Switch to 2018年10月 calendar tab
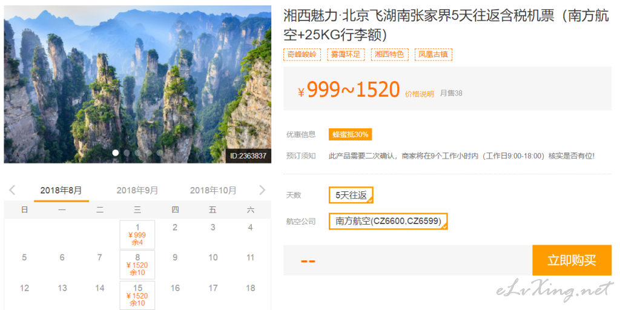The image size is (620, 310). click(x=213, y=191)
